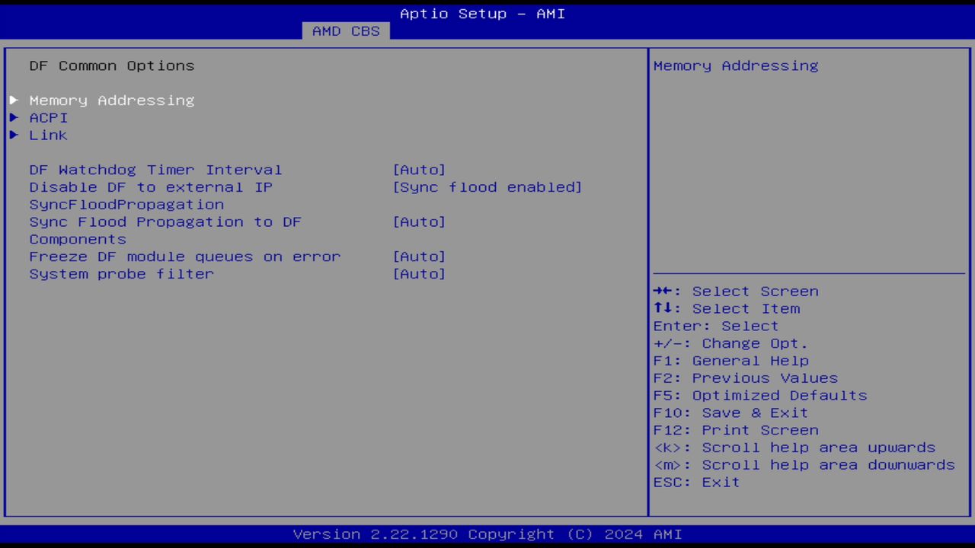Open the Sync flood enabled option
Viewport: 975px width, 548px height.
pyautogui.click(x=487, y=187)
